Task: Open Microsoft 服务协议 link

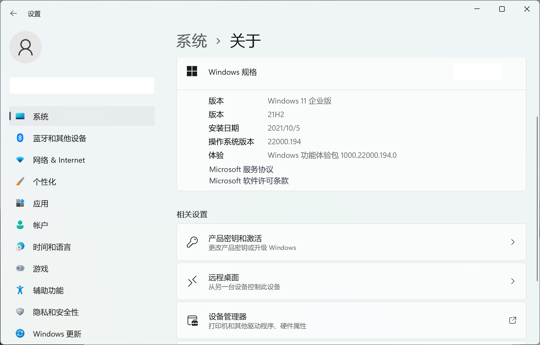Action: 241,169
